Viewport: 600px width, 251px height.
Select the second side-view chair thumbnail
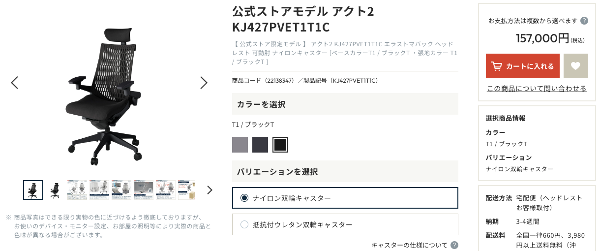pyautogui.click(x=55, y=190)
